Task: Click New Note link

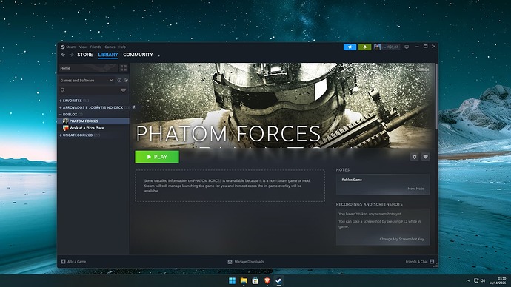Action: tap(415, 189)
